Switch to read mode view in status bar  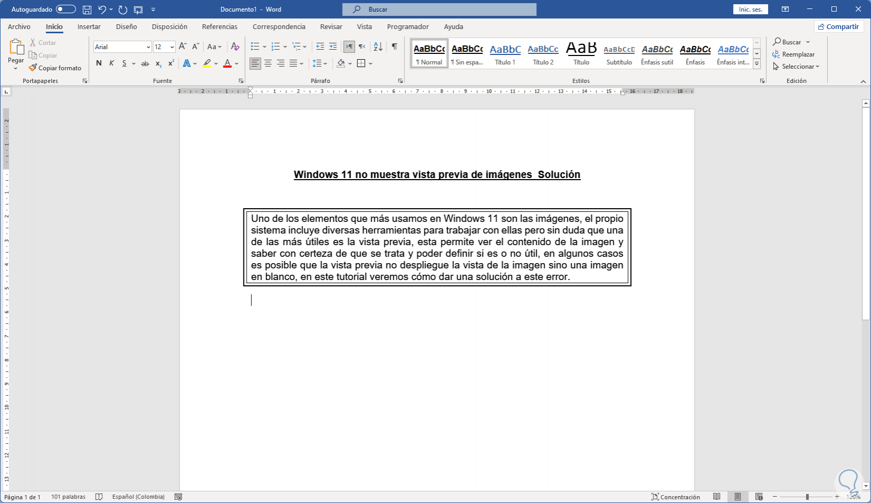(716, 497)
